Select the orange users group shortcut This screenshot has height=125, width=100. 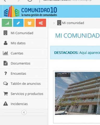click(29, 23)
